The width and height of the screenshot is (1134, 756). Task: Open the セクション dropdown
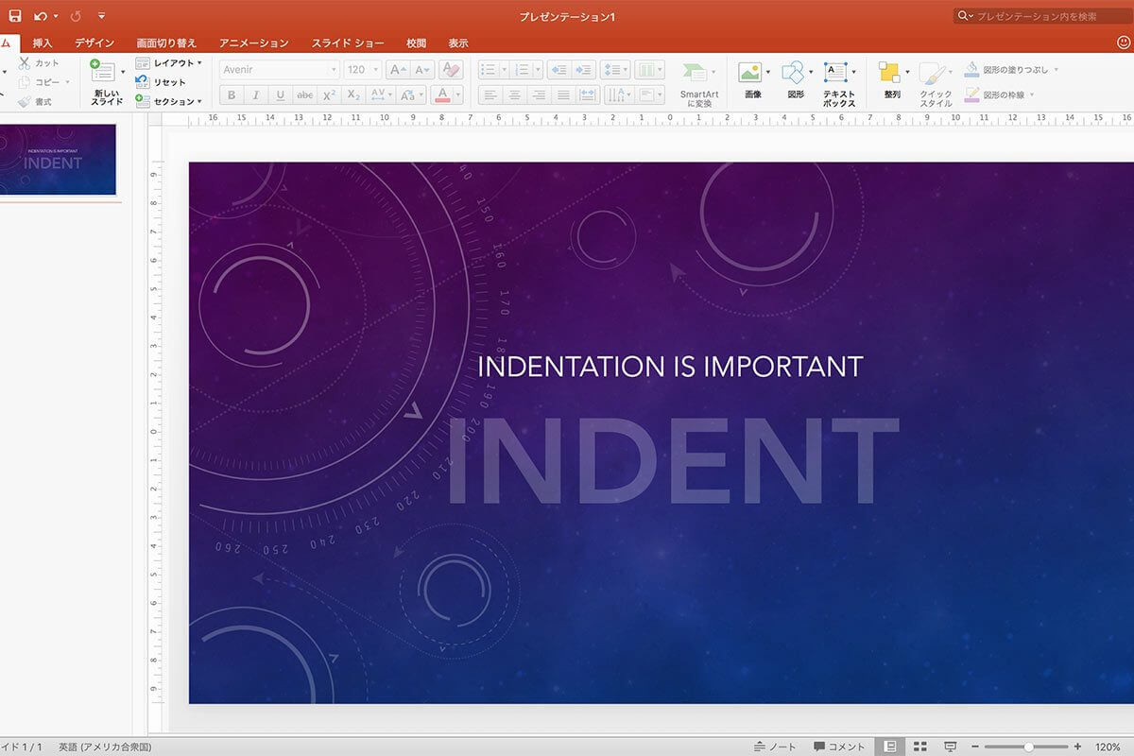click(x=170, y=101)
